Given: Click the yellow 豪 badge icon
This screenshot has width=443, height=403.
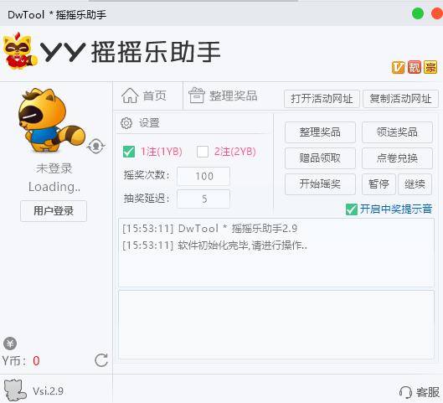Looking at the screenshot, I should pos(430,67).
